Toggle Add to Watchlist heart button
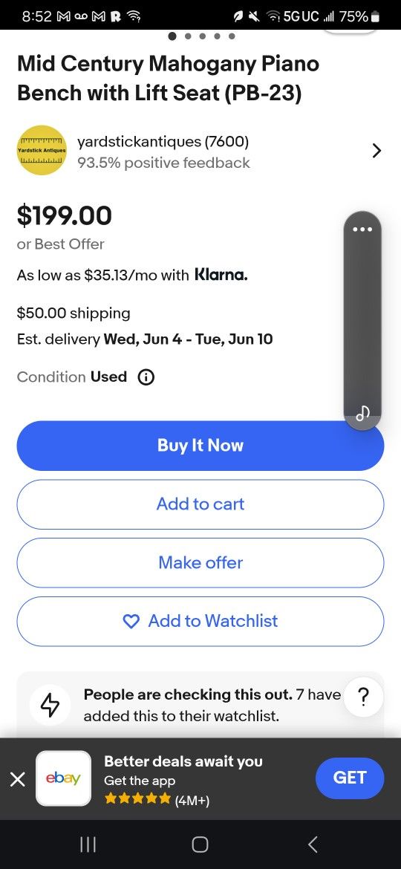401x869 pixels. (200, 621)
